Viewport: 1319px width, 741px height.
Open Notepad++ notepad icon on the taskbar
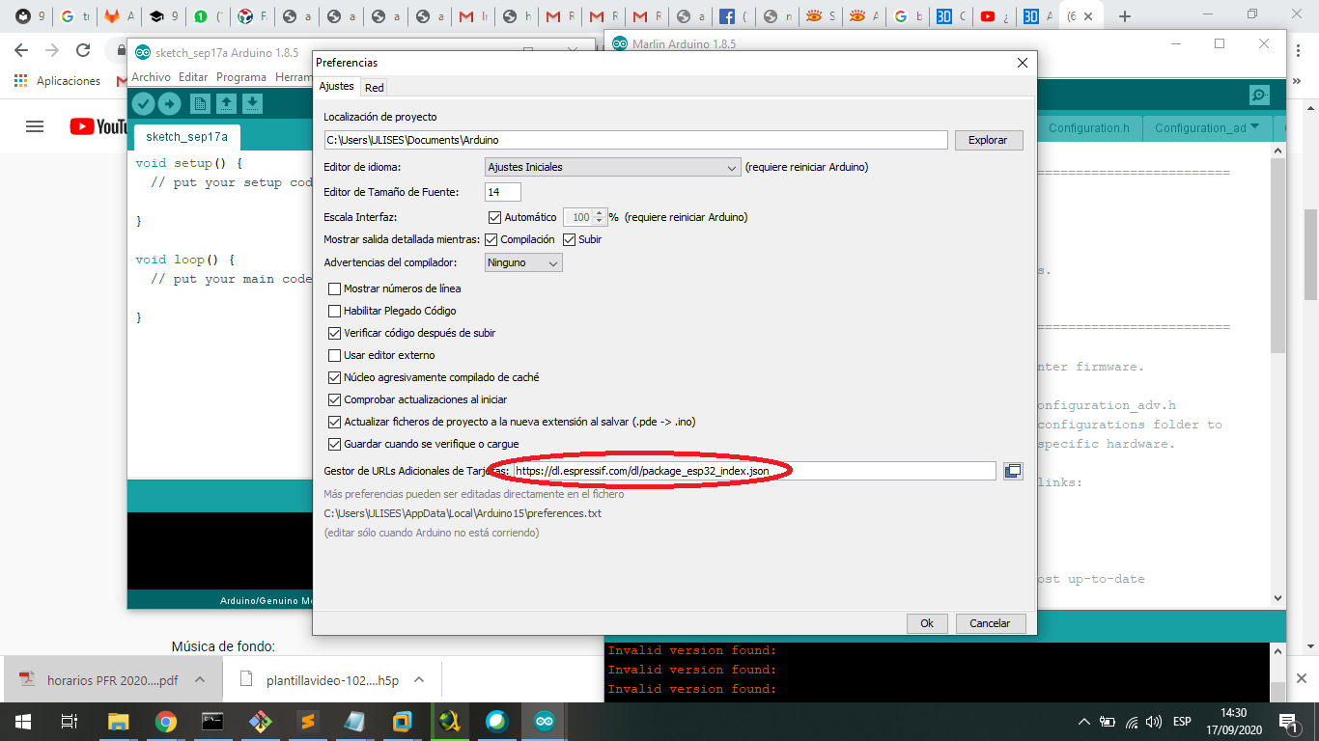click(x=354, y=721)
